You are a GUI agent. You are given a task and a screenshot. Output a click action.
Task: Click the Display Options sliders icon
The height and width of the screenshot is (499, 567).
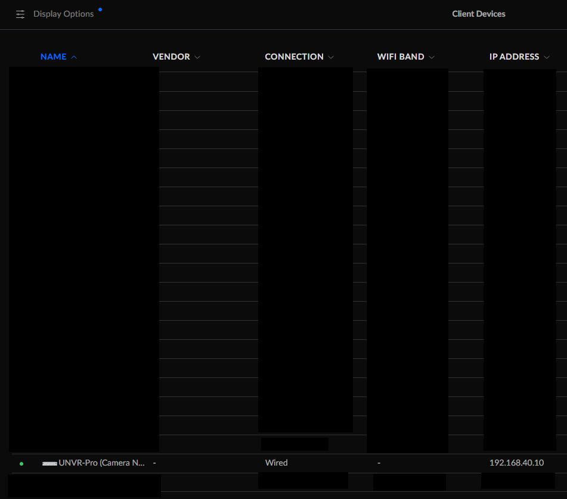tap(20, 14)
